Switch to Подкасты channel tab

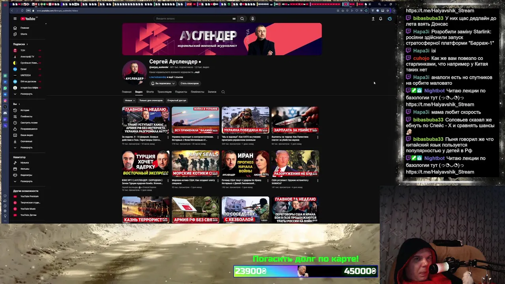(x=181, y=92)
